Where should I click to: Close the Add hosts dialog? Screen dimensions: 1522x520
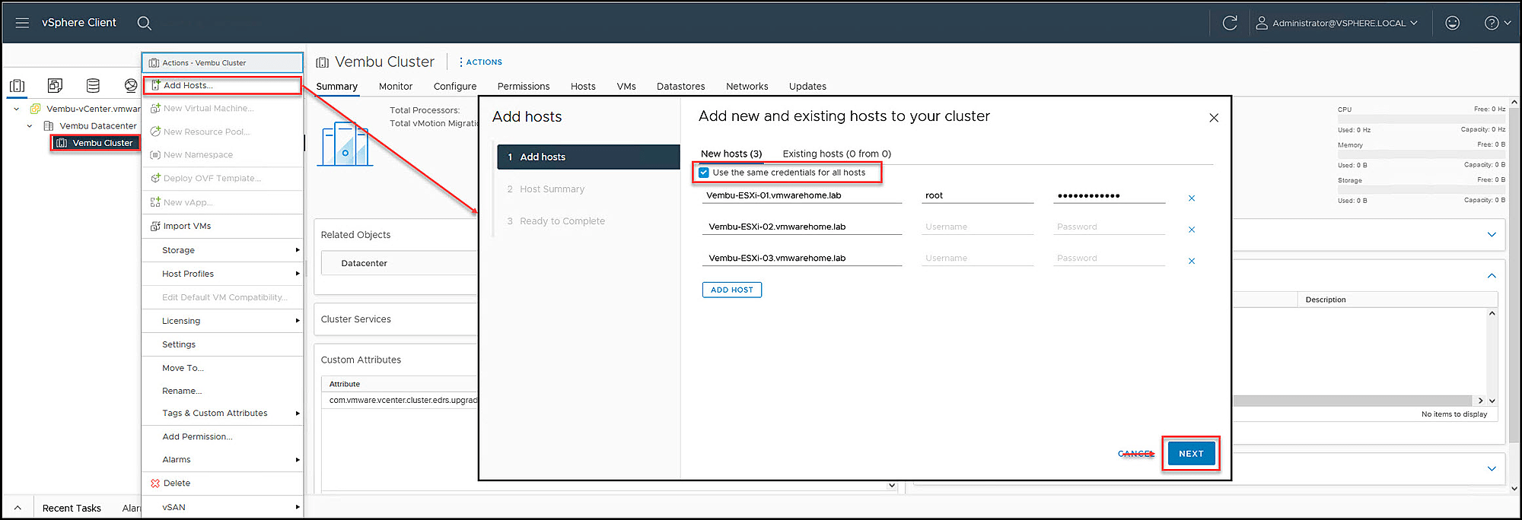click(1214, 118)
